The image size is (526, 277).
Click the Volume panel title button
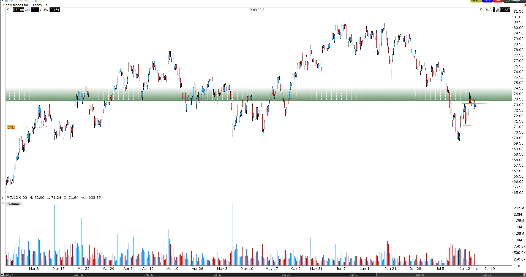click(x=14, y=204)
